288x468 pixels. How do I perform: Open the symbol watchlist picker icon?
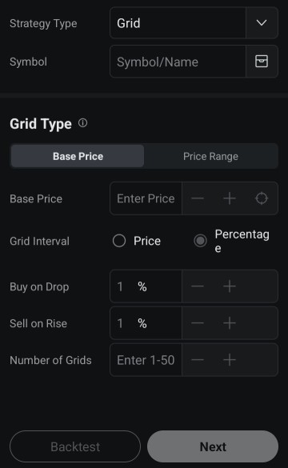click(262, 62)
